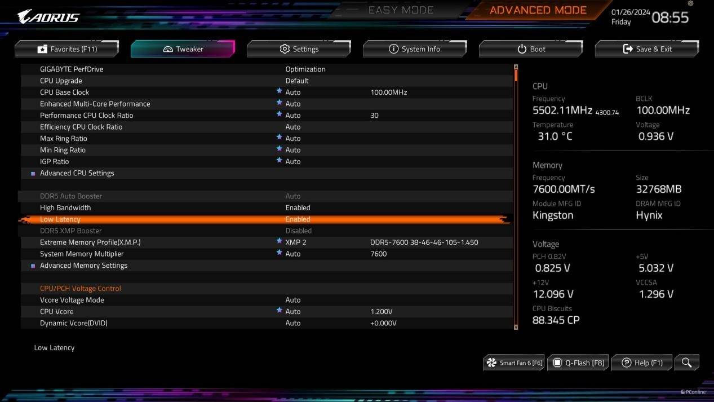The image size is (714, 402).
Task: Open the Save & Exit tab
Action: [647, 49]
